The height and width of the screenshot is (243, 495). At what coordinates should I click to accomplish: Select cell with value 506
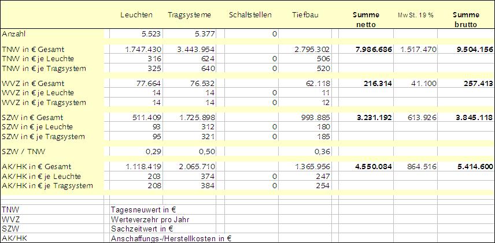click(323, 59)
